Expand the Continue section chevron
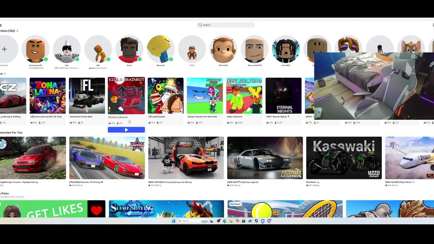Viewport: 434px width, 244px height. pos(5,74)
